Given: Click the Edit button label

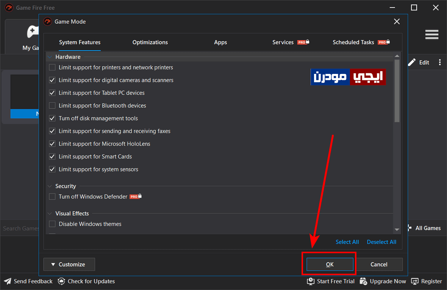Looking at the screenshot, I should click(424, 63).
